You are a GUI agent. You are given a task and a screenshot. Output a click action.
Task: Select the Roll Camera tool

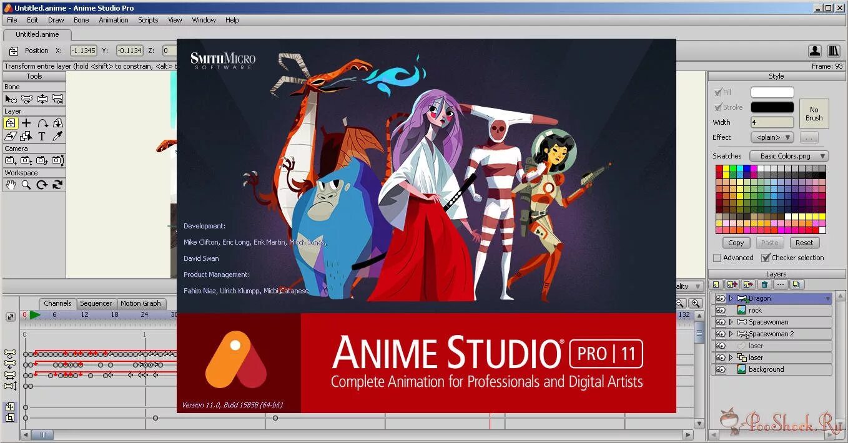pos(42,160)
